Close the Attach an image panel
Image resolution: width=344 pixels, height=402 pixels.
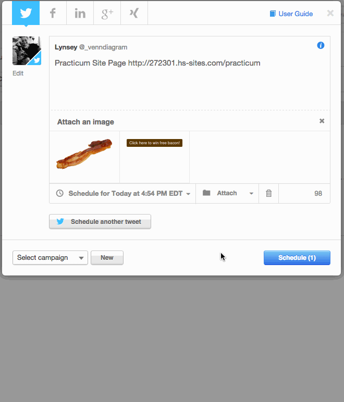tap(322, 121)
